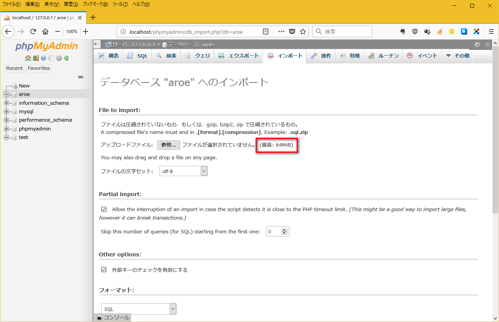
Task: Click the log out door icon
Action: coord(35,58)
